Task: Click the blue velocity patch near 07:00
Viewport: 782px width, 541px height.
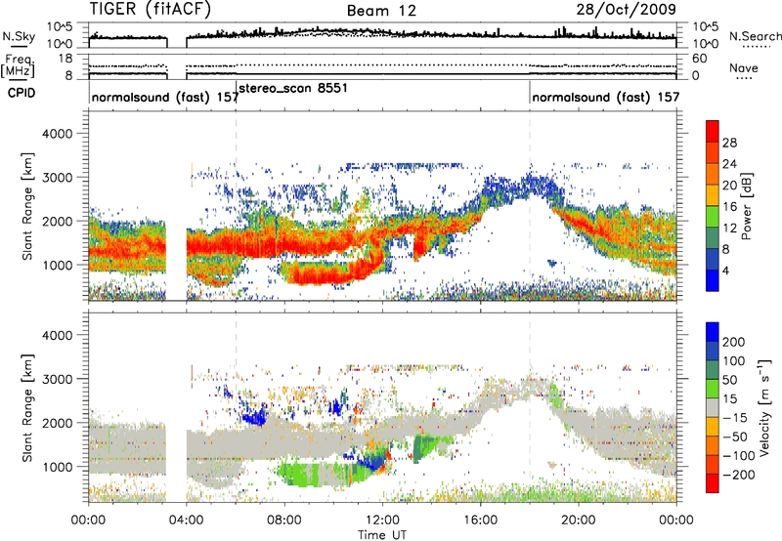Action: pyautogui.click(x=254, y=415)
